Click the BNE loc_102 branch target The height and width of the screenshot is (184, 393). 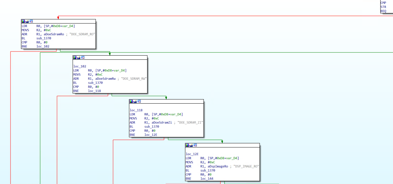click(43, 47)
